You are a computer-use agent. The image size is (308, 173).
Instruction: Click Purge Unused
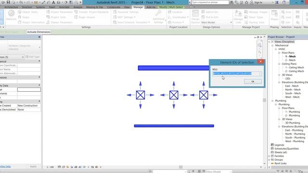(85, 17)
